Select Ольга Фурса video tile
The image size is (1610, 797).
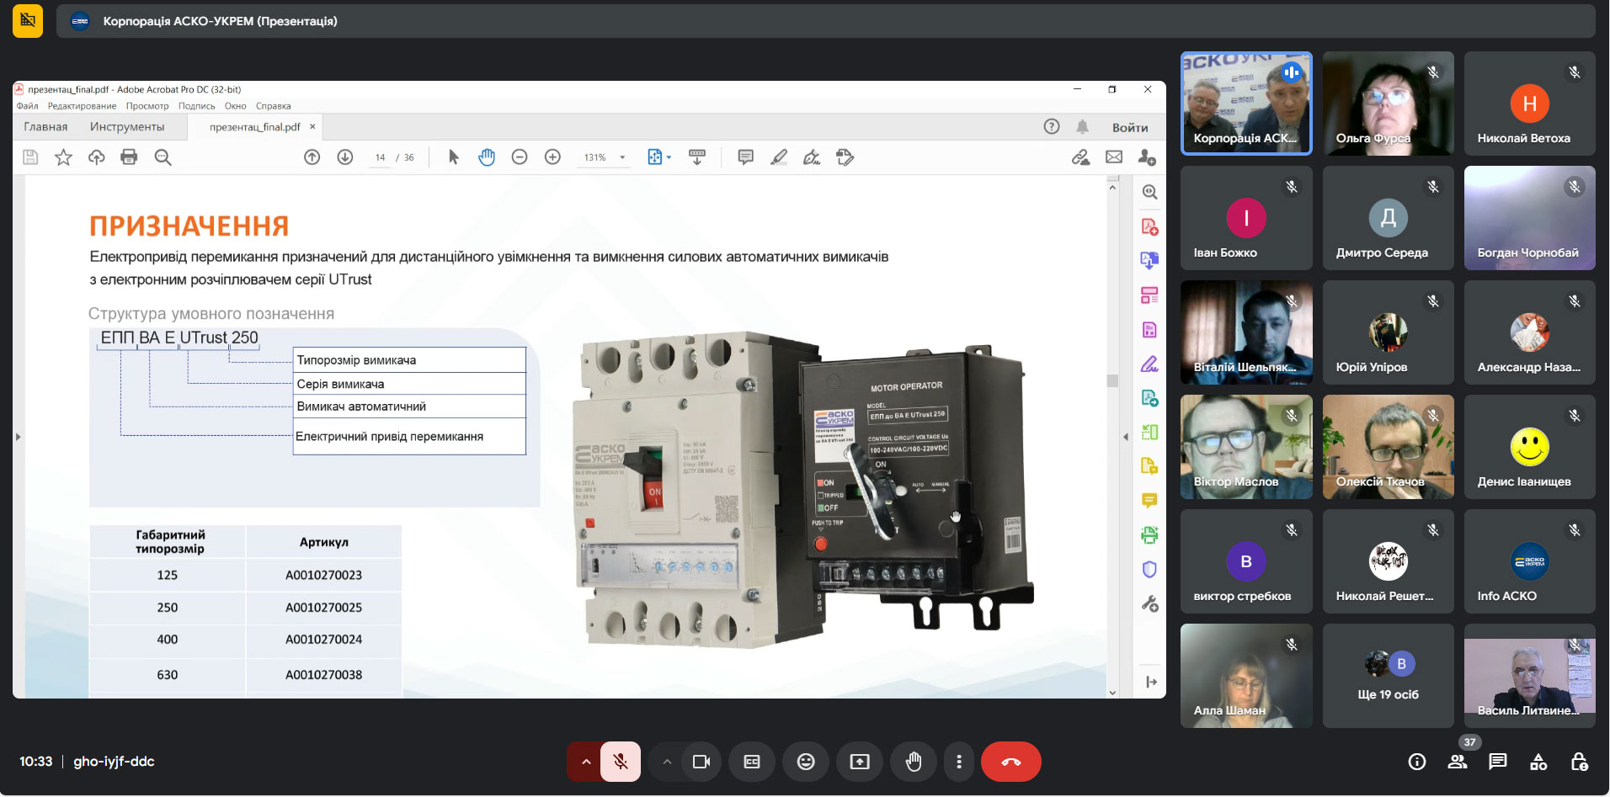point(1388,104)
